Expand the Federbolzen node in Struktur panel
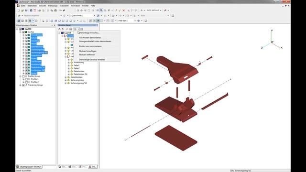The image size is (306, 172). 69,71
